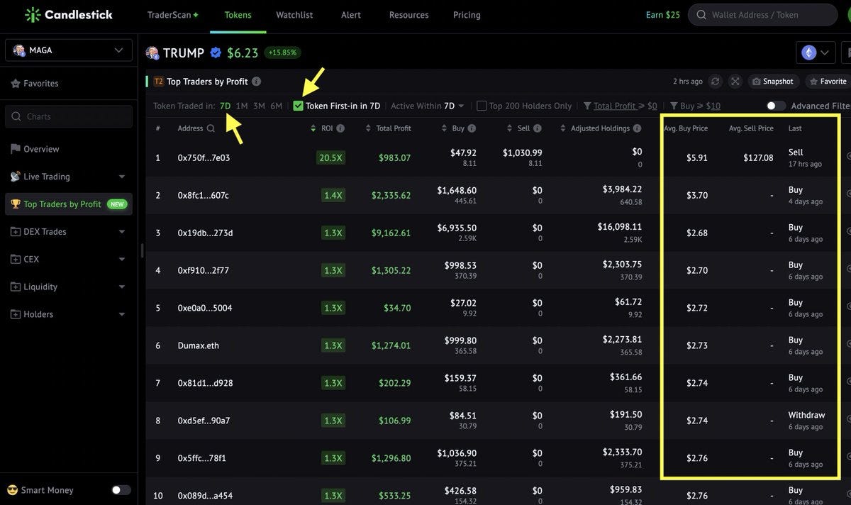Select the 7D traded-in period

225,106
